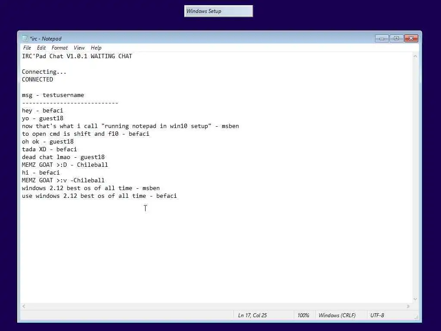
Task: Click the 'tada XD - befaci' line
Action: point(50,150)
